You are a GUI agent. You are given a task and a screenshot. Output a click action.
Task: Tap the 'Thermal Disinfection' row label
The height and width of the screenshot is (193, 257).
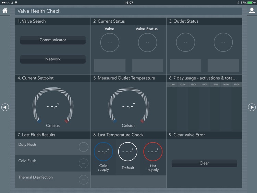[36, 177]
